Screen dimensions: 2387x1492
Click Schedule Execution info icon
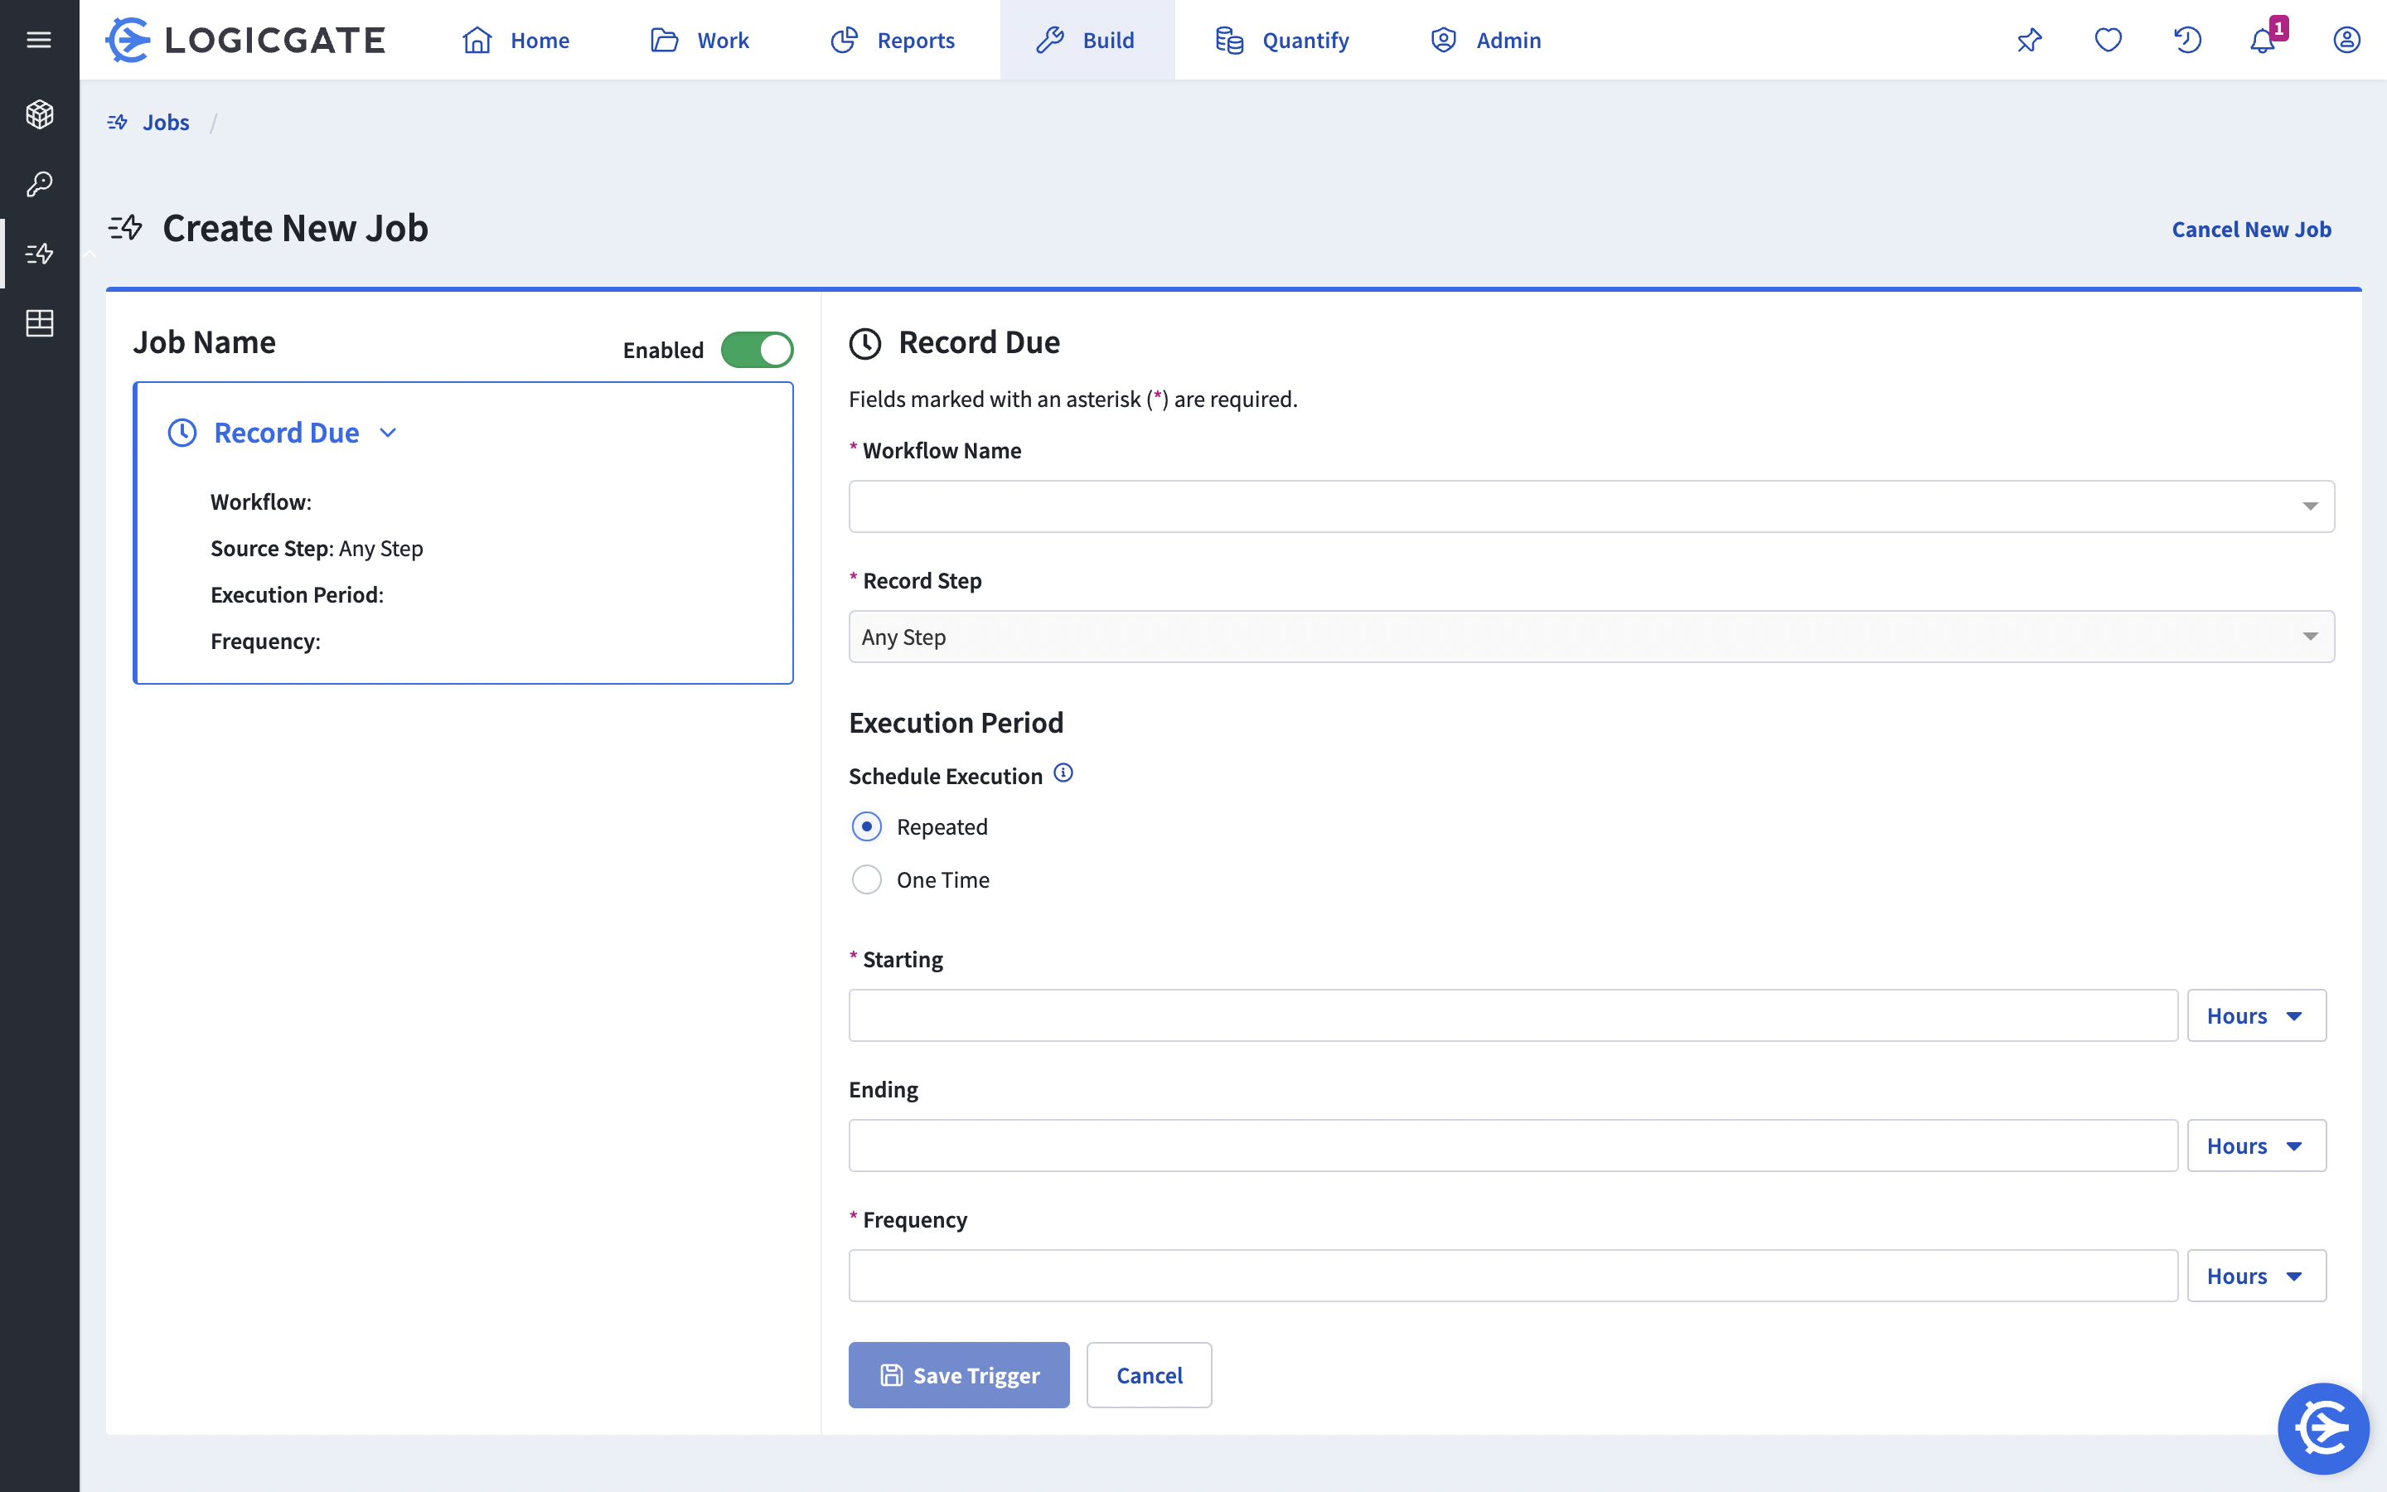(1063, 773)
